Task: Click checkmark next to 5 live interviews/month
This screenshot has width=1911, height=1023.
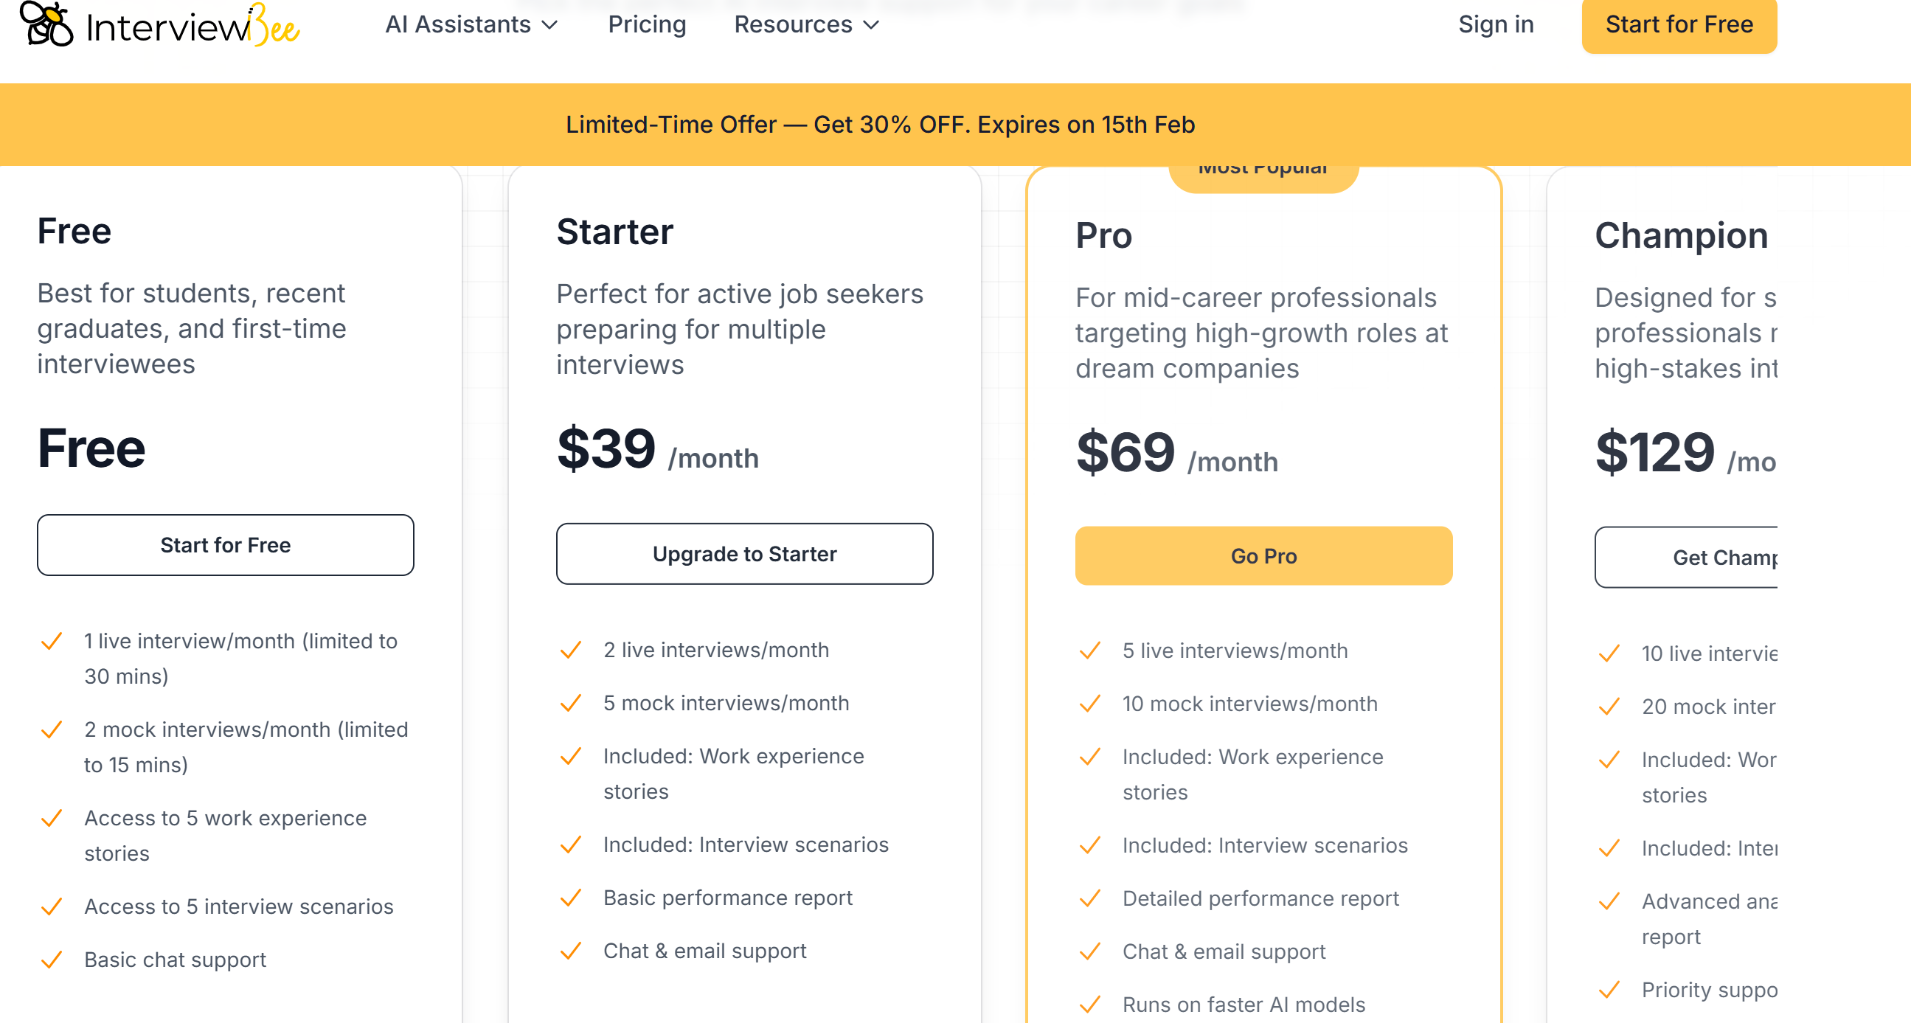Action: pos(1090,651)
